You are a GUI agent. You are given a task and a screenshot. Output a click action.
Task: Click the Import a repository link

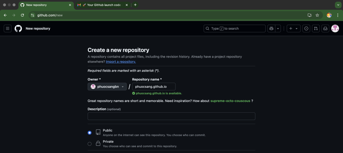(x=121, y=62)
